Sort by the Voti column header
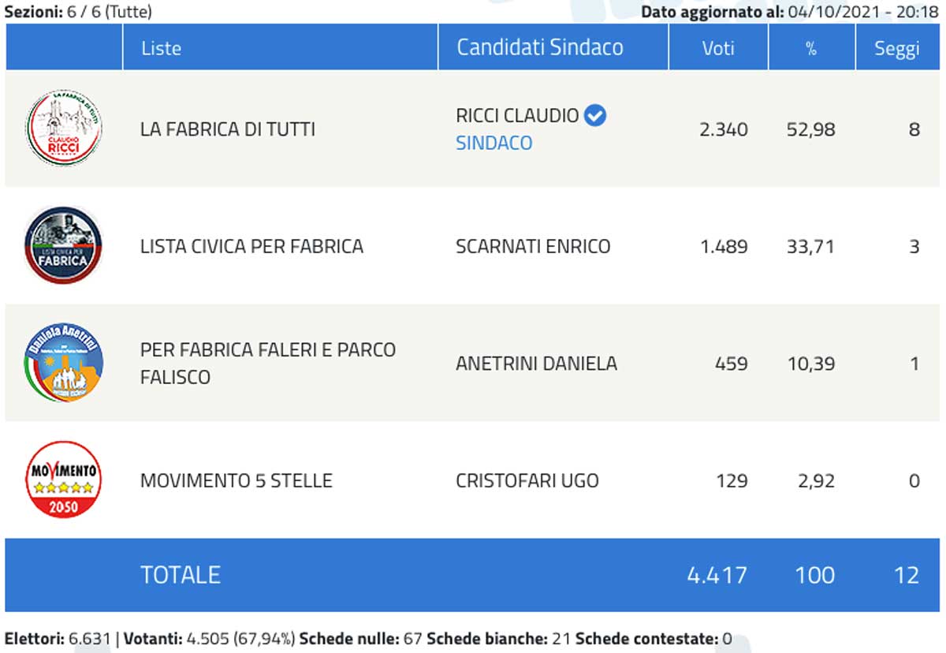This screenshot has width=946, height=653. click(718, 48)
